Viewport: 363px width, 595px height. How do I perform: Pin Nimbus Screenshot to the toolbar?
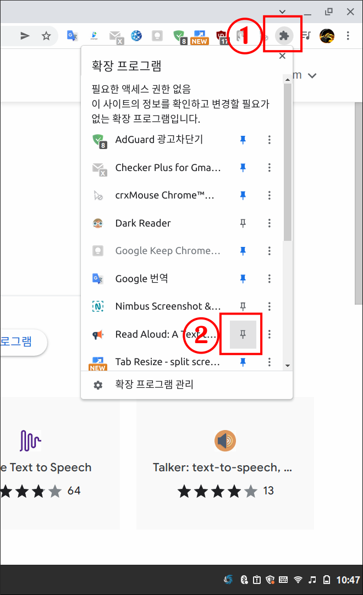coord(243,306)
